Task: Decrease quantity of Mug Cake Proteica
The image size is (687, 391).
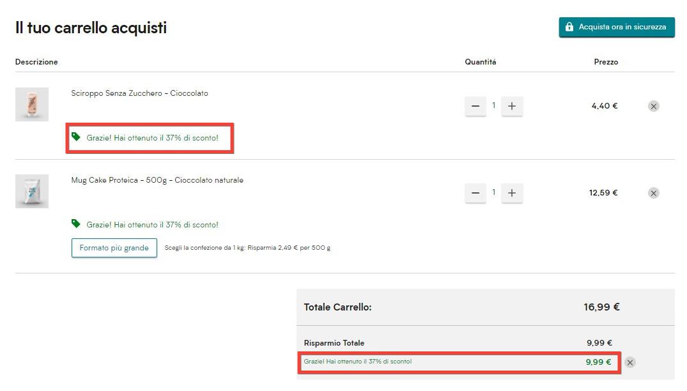Action: click(x=475, y=193)
